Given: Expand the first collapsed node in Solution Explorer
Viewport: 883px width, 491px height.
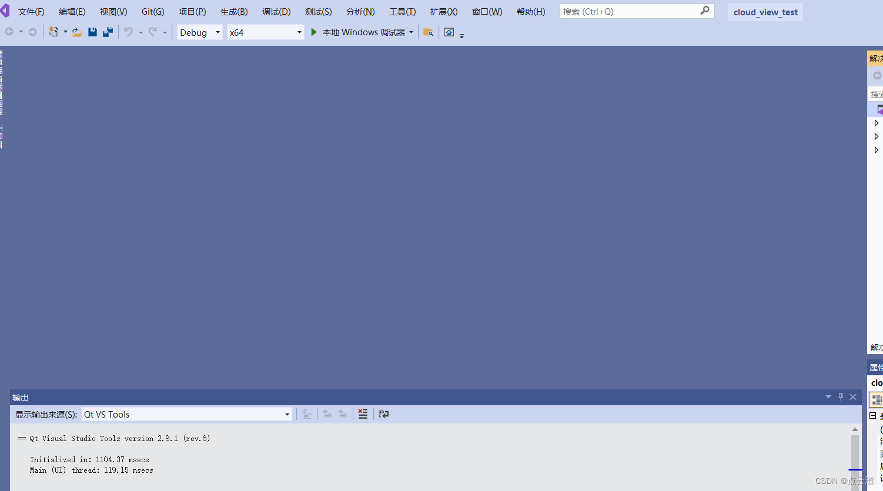Looking at the screenshot, I should pyautogui.click(x=877, y=123).
